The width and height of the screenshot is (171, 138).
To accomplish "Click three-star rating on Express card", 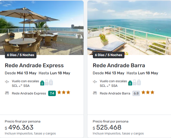I will (x=64, y=93).
